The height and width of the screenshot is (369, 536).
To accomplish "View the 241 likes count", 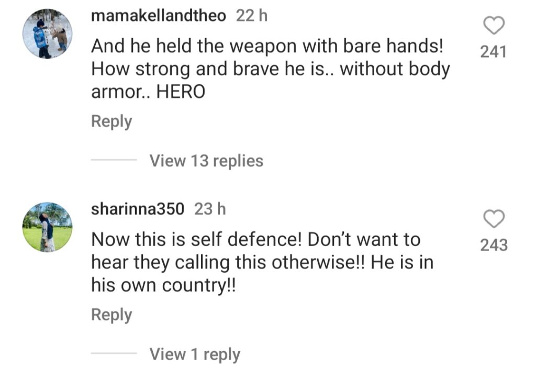I will 493,52.
